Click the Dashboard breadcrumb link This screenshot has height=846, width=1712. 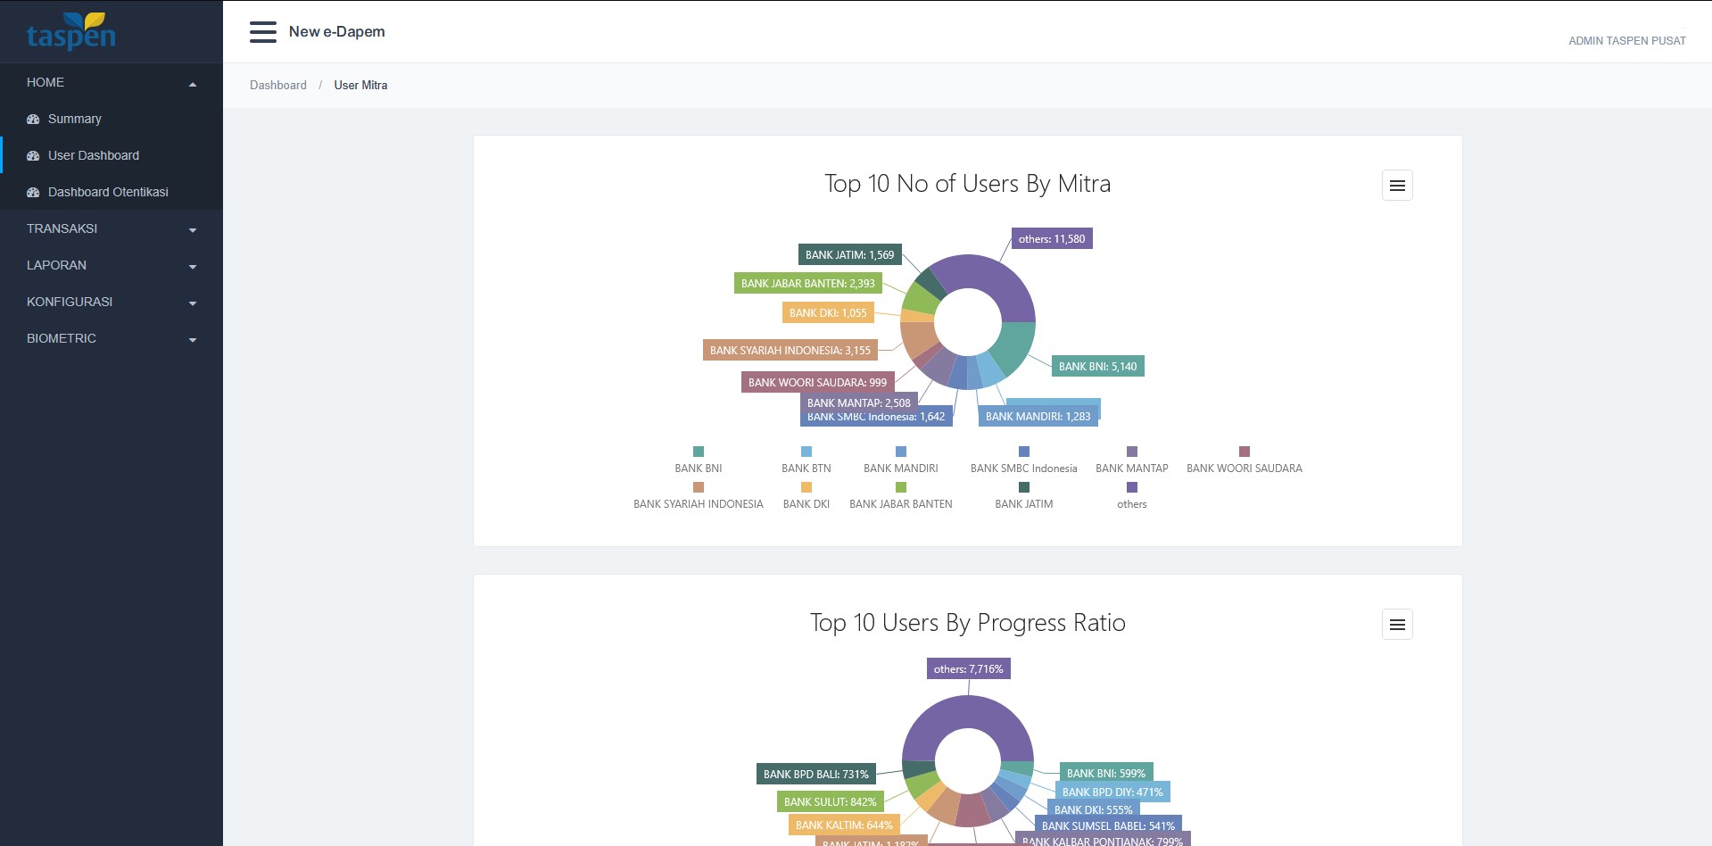(x=278, y=86)
